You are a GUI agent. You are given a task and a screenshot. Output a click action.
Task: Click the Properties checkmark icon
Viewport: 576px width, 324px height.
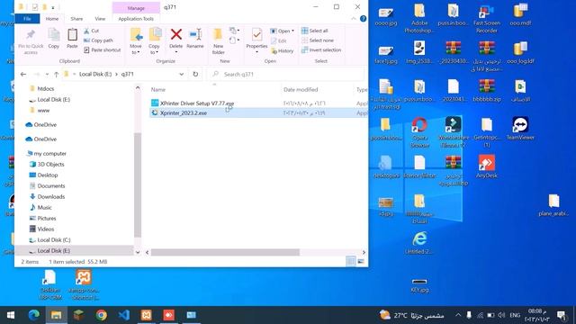click(256, 34)
